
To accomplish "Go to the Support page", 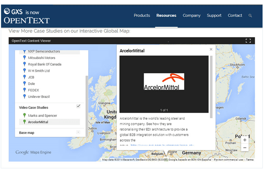I will [214, 16].
